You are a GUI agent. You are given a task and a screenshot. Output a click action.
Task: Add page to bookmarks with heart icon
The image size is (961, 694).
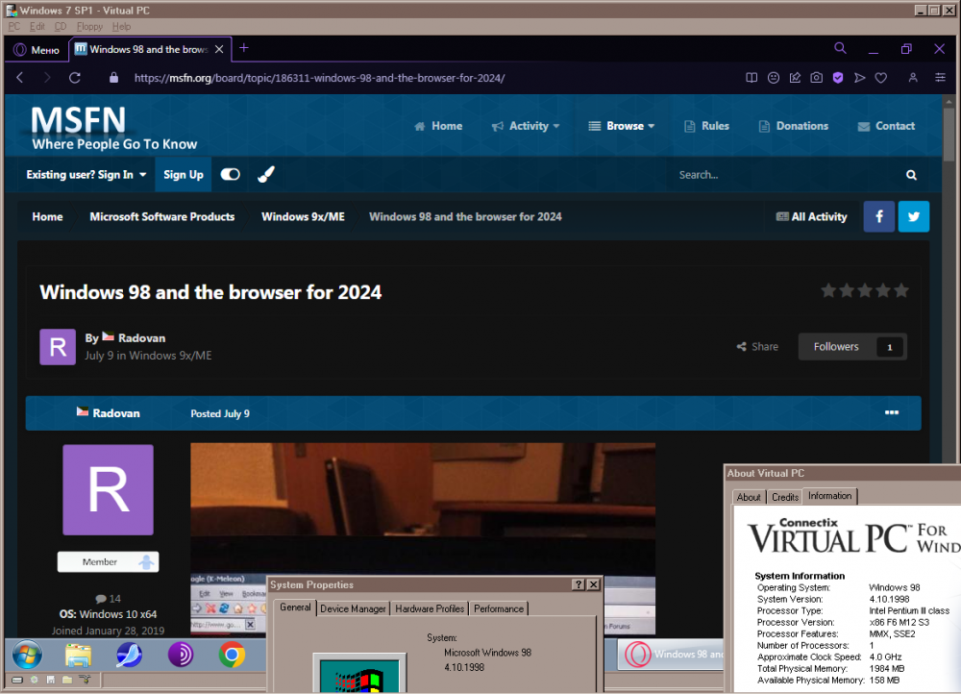coord(880,78)
